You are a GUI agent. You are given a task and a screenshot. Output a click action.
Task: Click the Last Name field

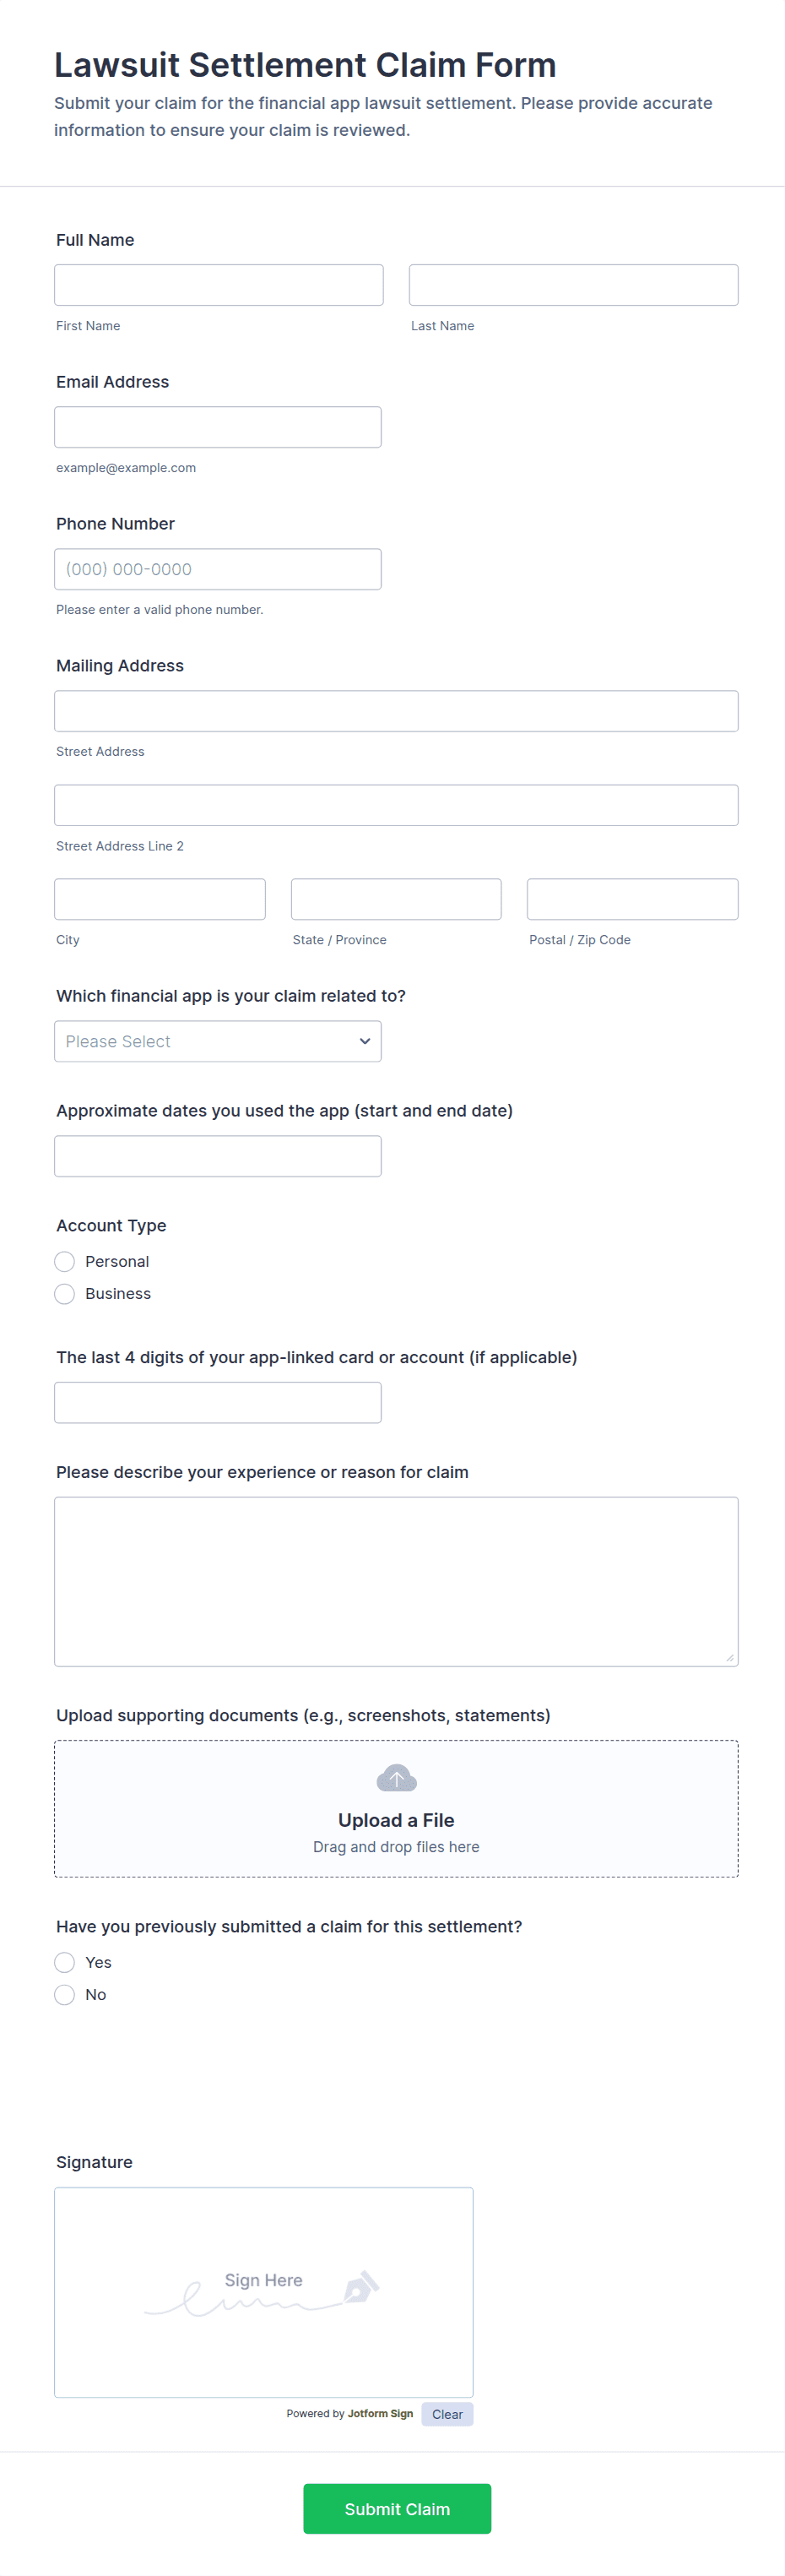click(x=574, y=285)
